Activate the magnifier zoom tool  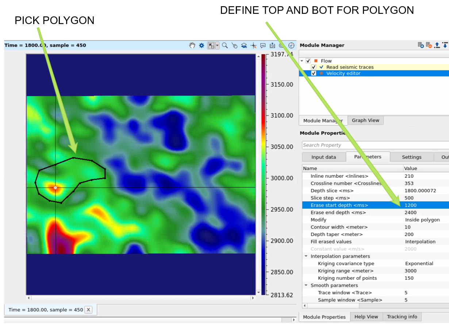click(225, 46)
